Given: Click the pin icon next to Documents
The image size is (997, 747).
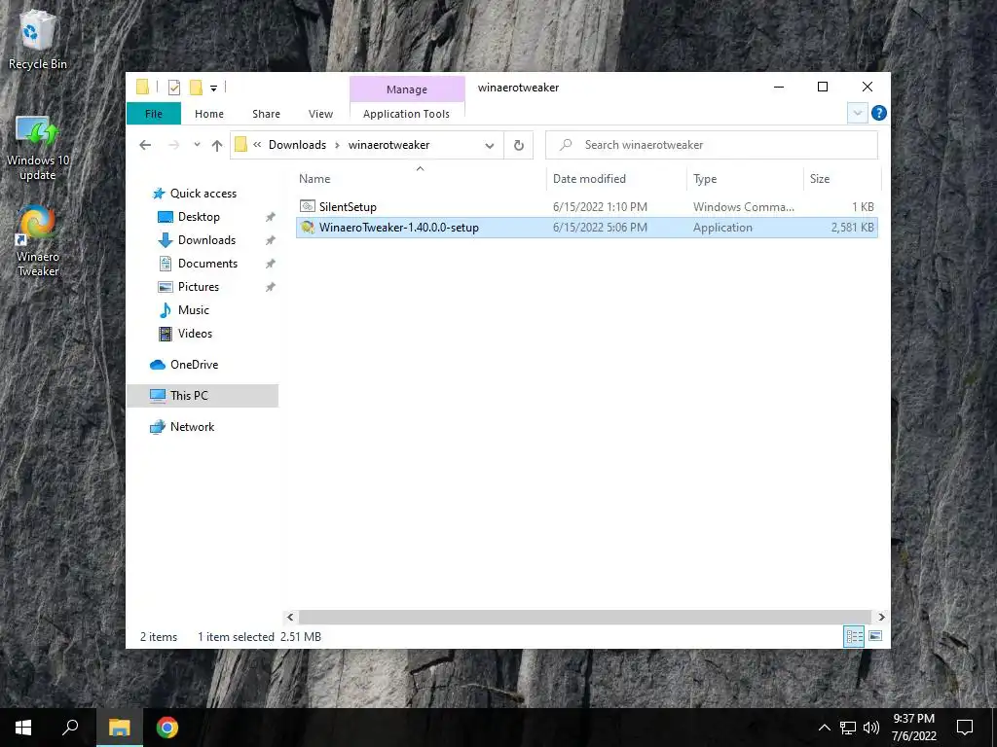Looking at the screenshot, I should [271, 264].
